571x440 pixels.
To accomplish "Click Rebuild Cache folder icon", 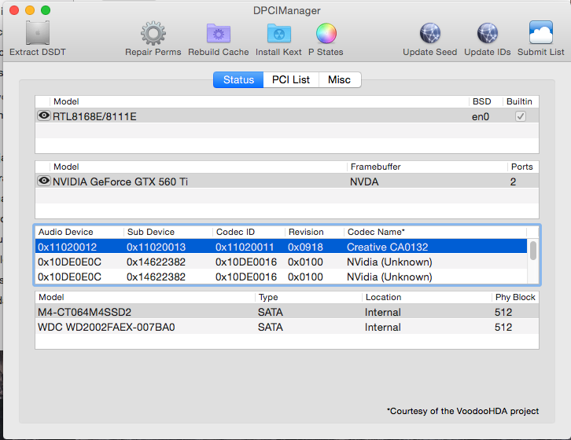I will click(218, 34).
